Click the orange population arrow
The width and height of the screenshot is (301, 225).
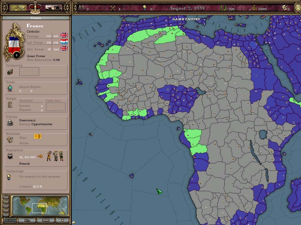tap(40, 156)
